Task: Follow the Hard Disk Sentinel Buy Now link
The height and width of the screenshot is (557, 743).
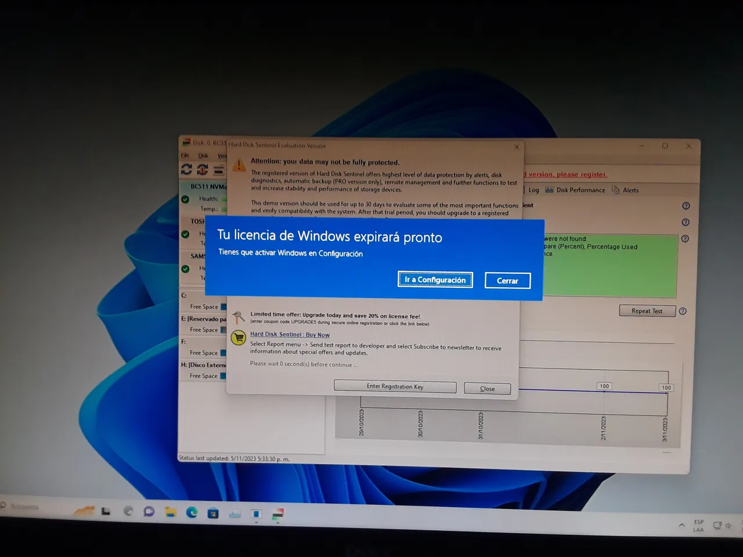Action: click(x=290, y=334)
